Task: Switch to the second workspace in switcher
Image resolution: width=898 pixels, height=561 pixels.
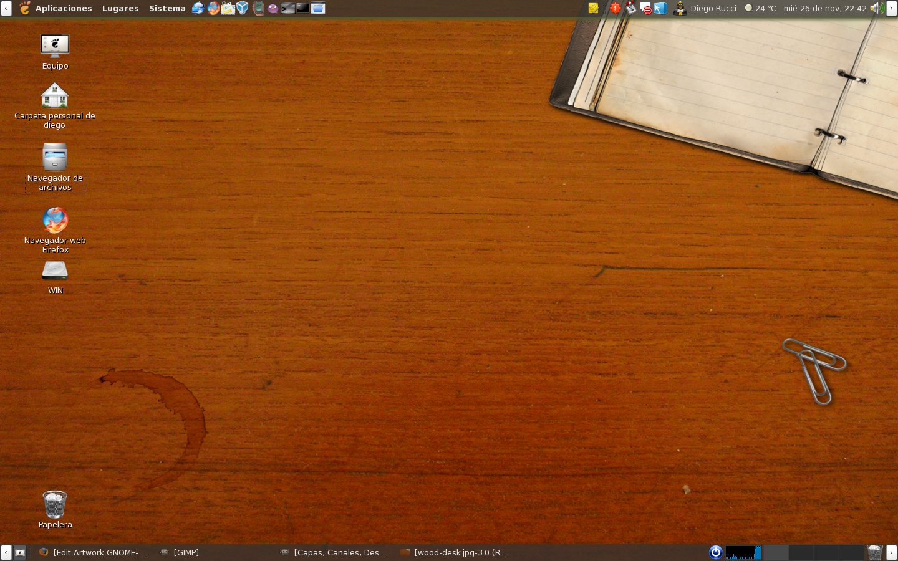Action: (x=801, y=552)
